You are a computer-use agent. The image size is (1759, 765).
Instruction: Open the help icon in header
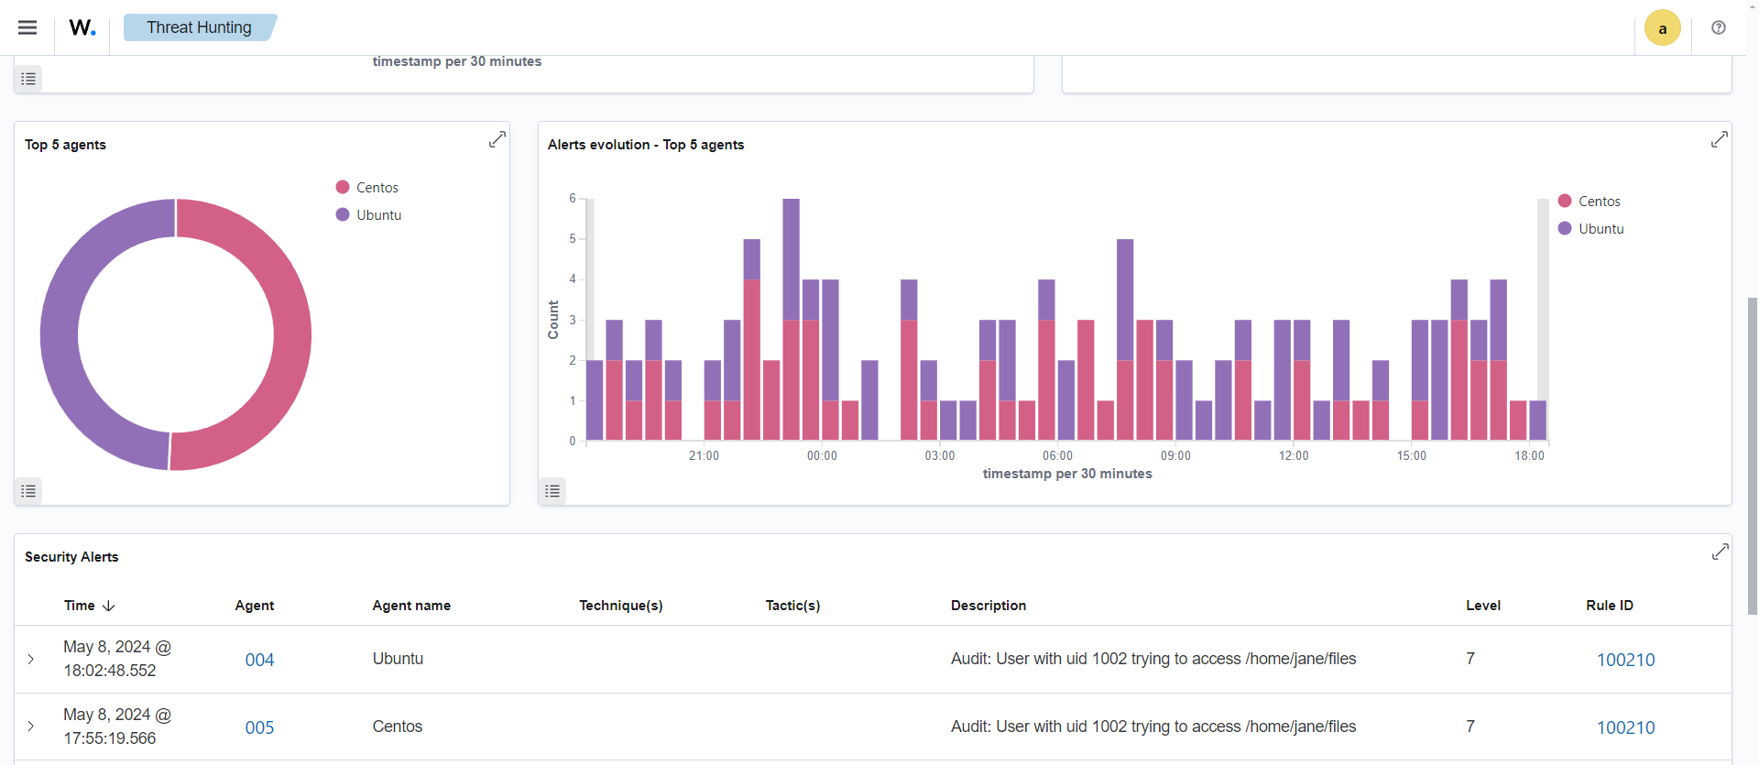tap(1719, 27)
